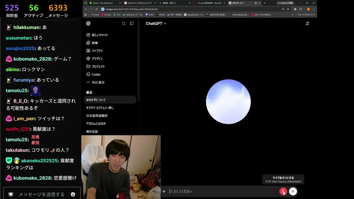Click the emote image in tamotu25's message

coord(35,91)
